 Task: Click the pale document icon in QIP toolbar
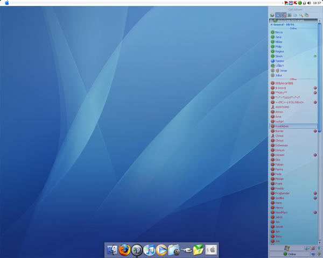295,15
